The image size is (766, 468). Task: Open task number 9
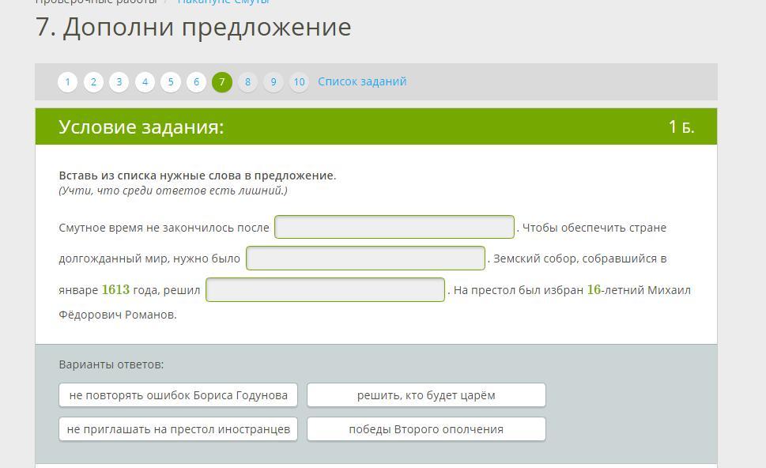pyautogui.click(x=273, y=82)
